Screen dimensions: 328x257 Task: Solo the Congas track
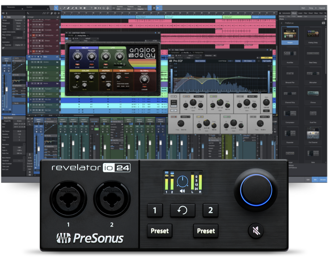[36, 24]
